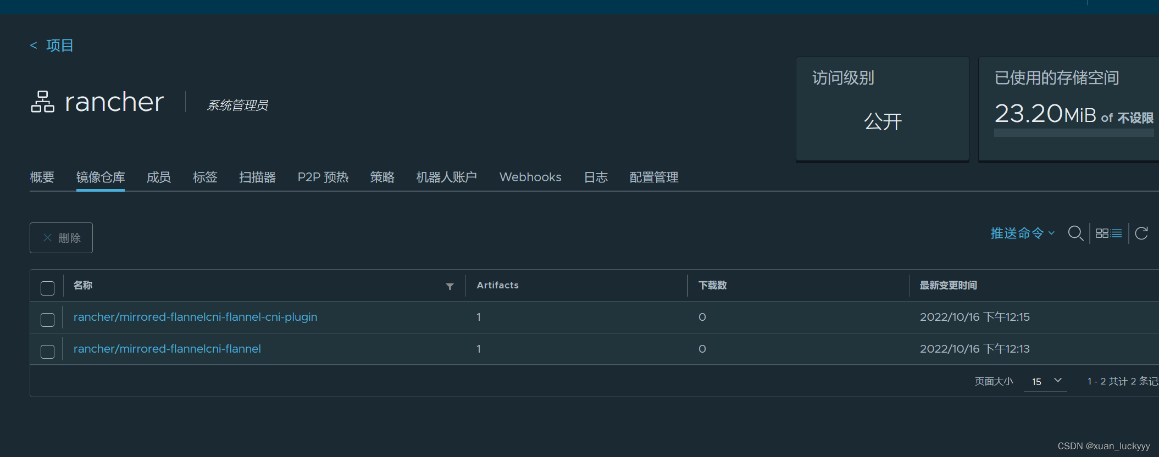The height and width of the screenshot is (457, 1159).
Task: Check the flannel-cni-plugin repository row
Action: pyautogui.click(x=48, y=320)
